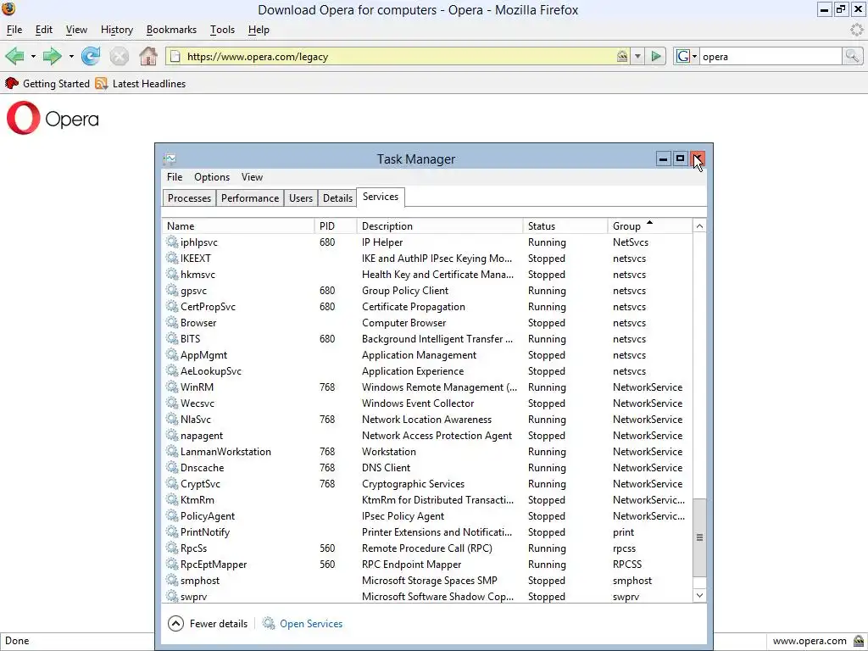This screenshot has height=651, width=868.
Task: Click the page icon in address bar
Action: pos(175,56)
